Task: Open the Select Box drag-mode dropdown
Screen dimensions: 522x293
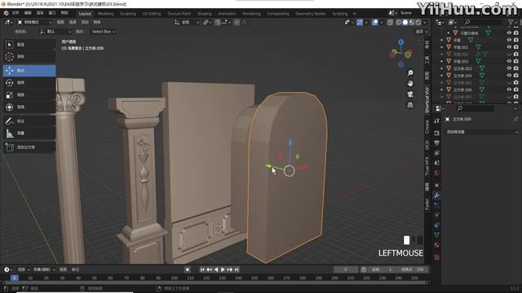Action: pos(104,32)
